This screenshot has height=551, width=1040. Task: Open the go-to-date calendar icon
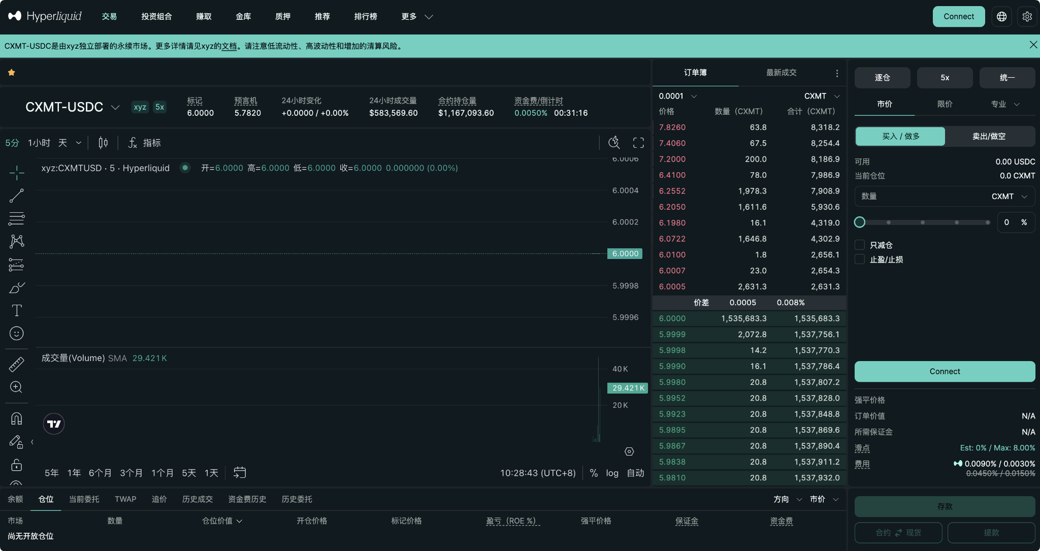pos(240,473)
